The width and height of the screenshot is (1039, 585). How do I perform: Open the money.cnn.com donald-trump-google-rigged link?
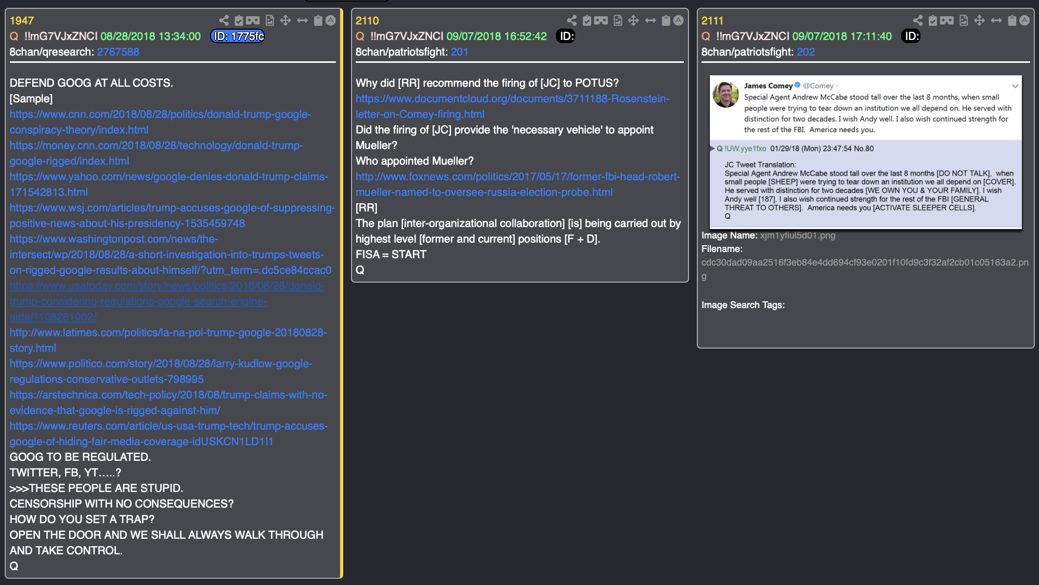(x=156, y=153)
